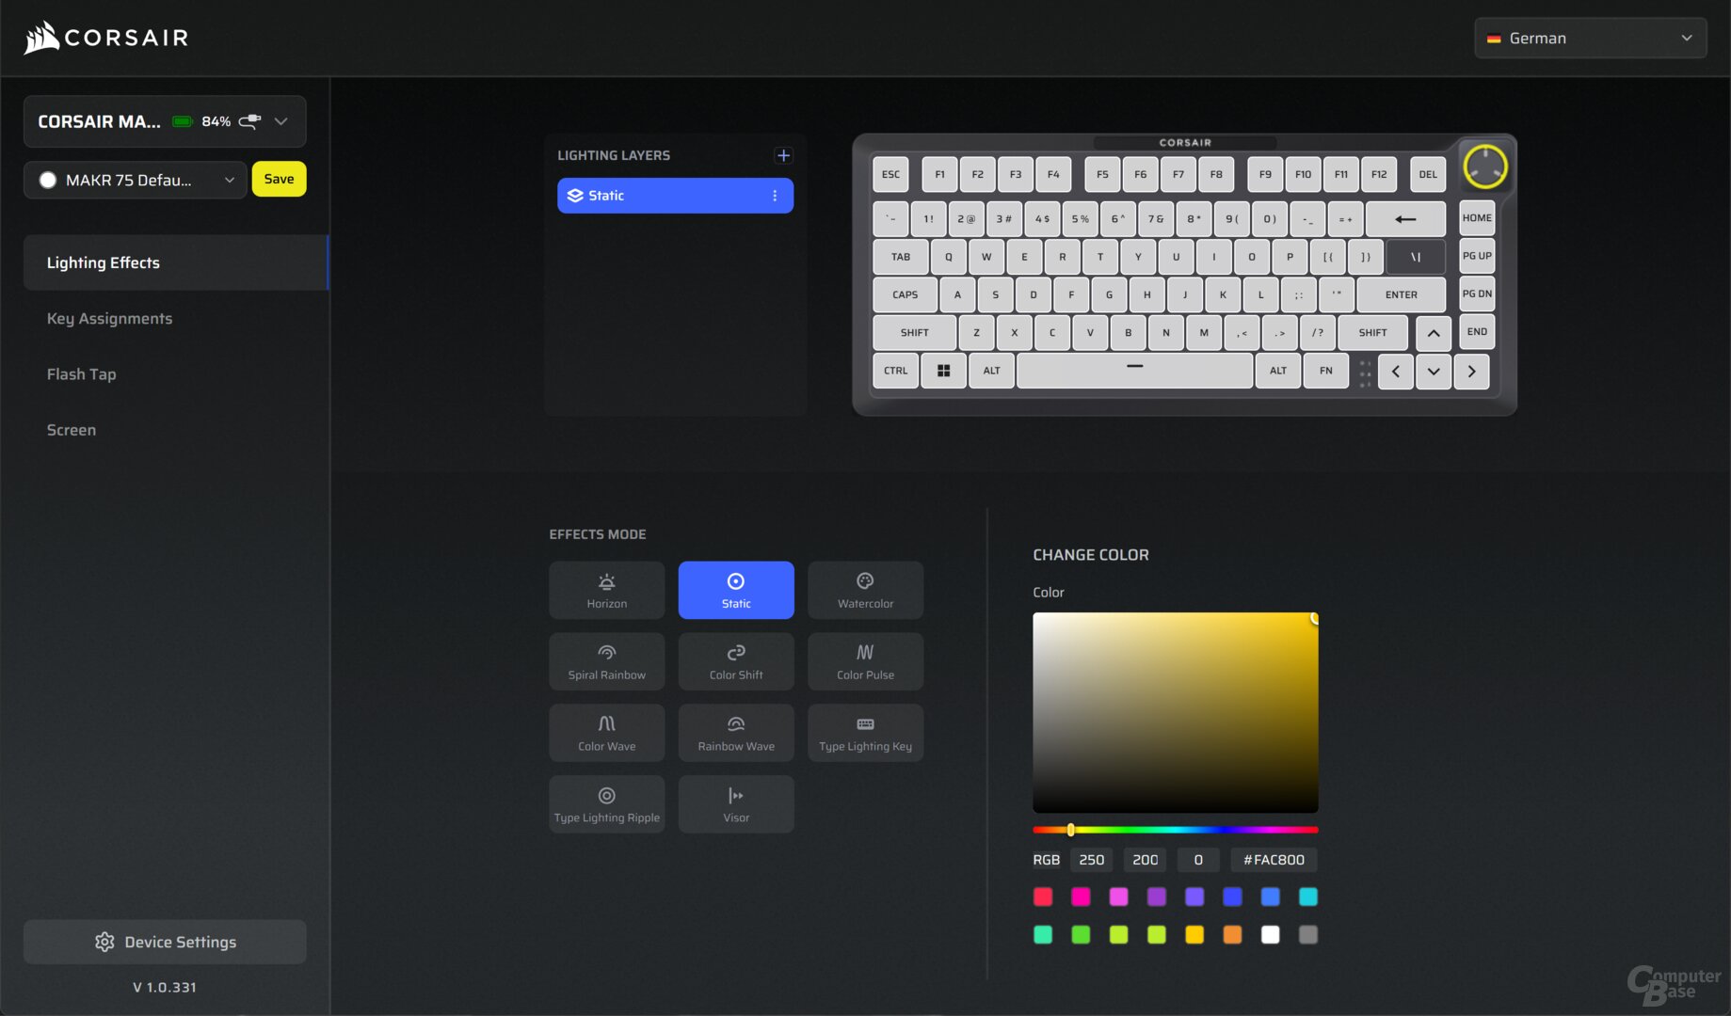The width and height of the screenshot is (1731, 1016).
Task: Select the Windows key on keyboard preview
Action: click(x=943, y=371)
